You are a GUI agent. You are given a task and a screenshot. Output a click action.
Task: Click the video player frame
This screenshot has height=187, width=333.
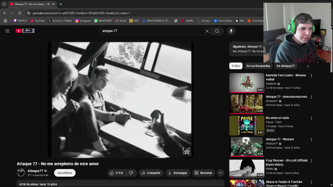(x=120, y=100)
